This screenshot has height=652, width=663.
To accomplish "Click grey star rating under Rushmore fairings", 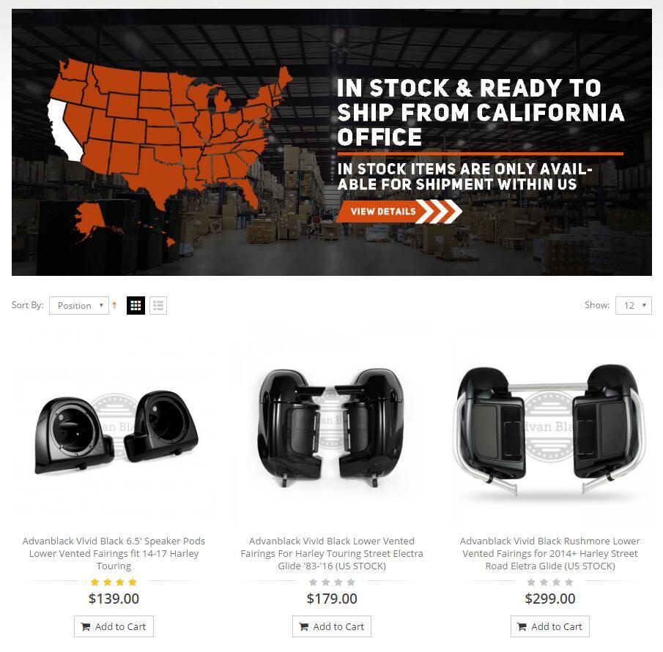I will point(550,582).
